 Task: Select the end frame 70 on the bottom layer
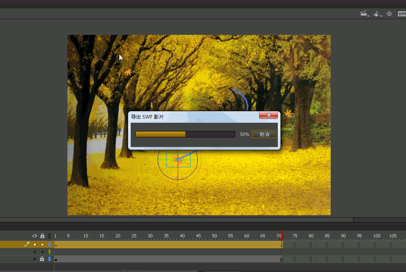281,259
